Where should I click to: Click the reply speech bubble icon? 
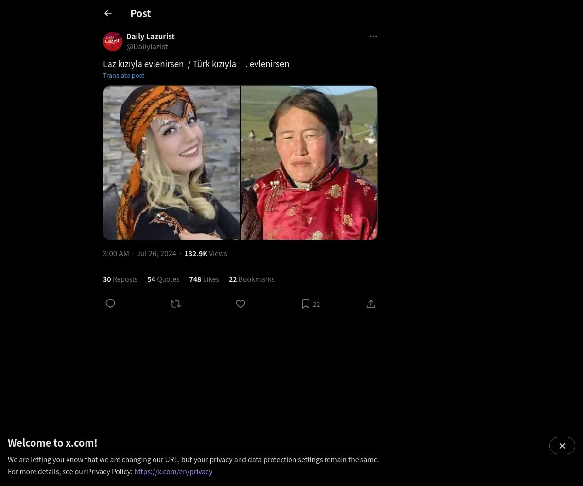coord(110,304)
